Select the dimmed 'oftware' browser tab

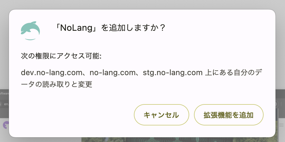tap(4, 93)
